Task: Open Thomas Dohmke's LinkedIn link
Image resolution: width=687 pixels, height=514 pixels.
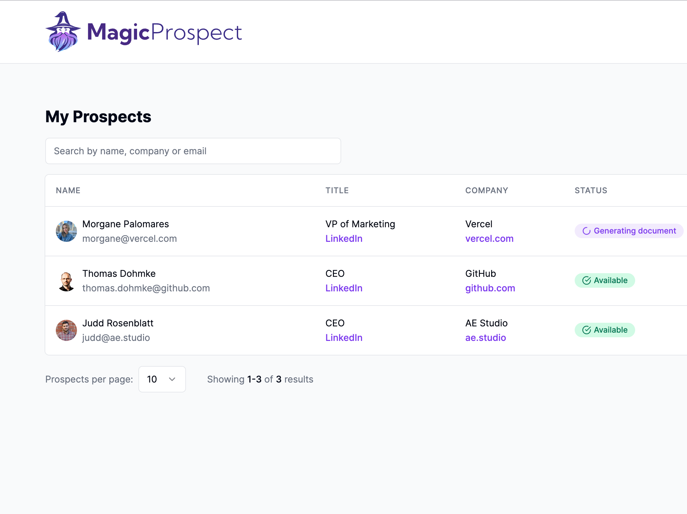Action: (344, 288)
